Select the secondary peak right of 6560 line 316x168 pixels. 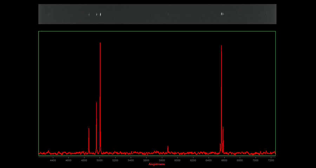tap(223, 128)
